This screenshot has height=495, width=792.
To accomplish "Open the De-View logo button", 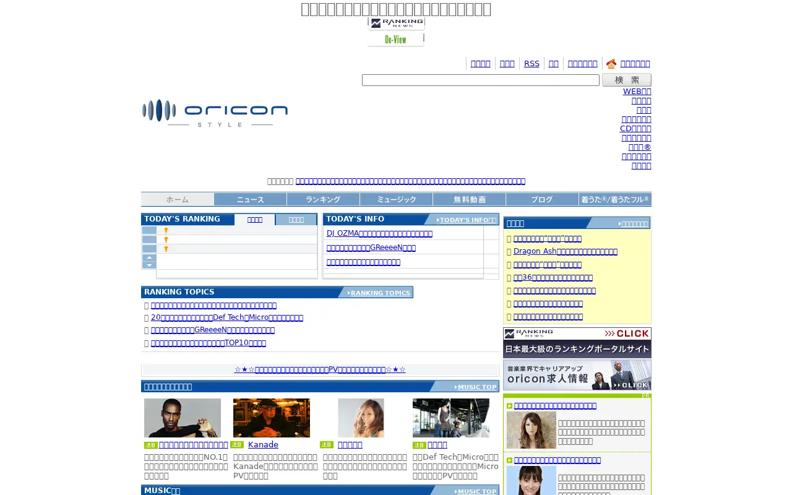I will coord(396,40).
